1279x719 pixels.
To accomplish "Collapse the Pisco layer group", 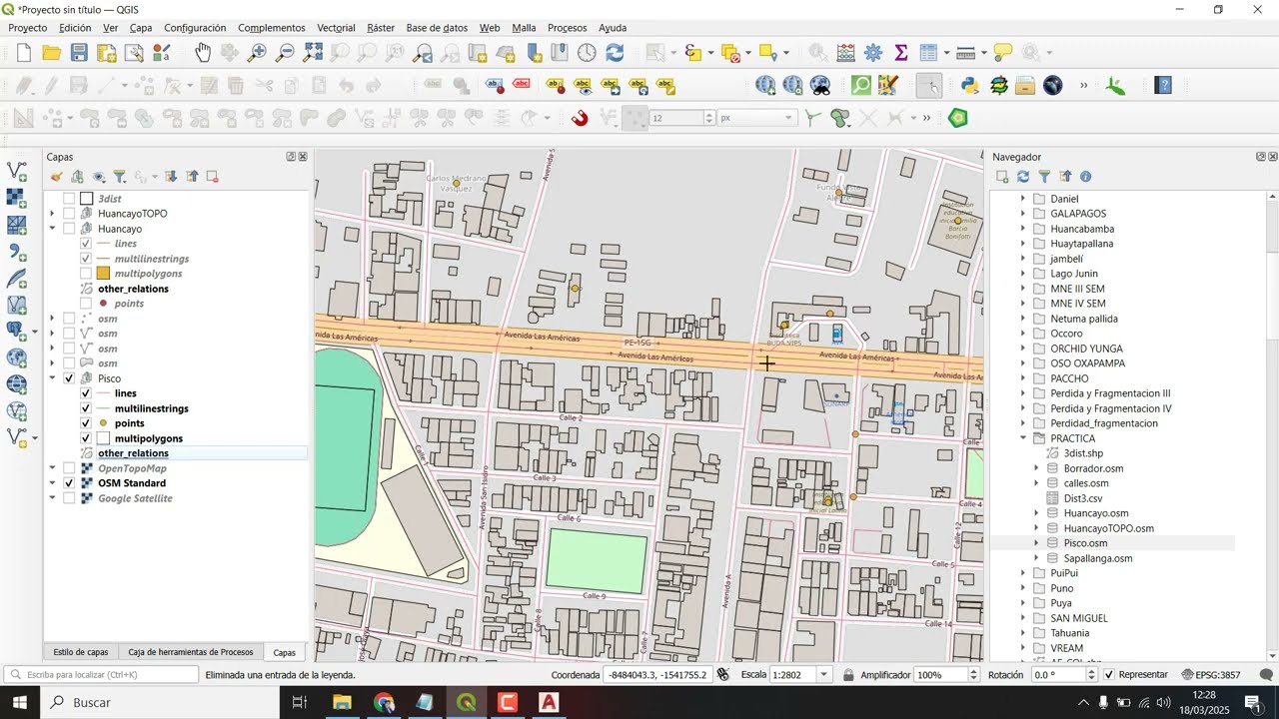I will (x=52, y=378).
